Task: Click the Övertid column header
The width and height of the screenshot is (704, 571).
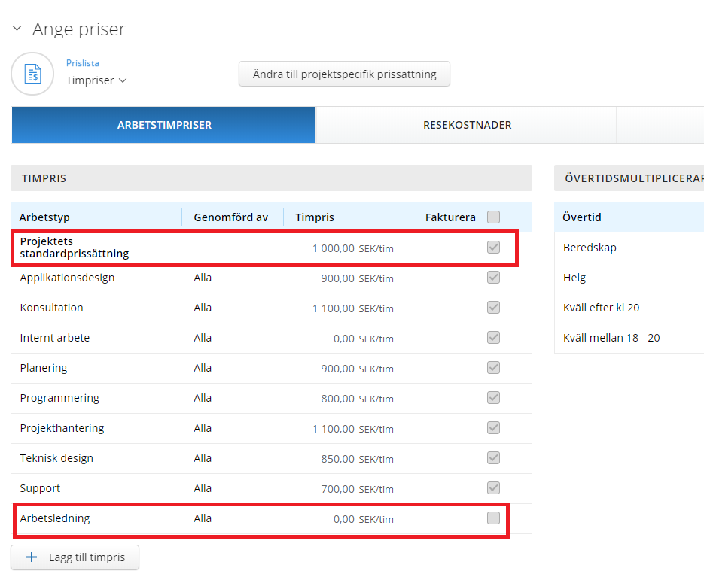Action: 581,217
